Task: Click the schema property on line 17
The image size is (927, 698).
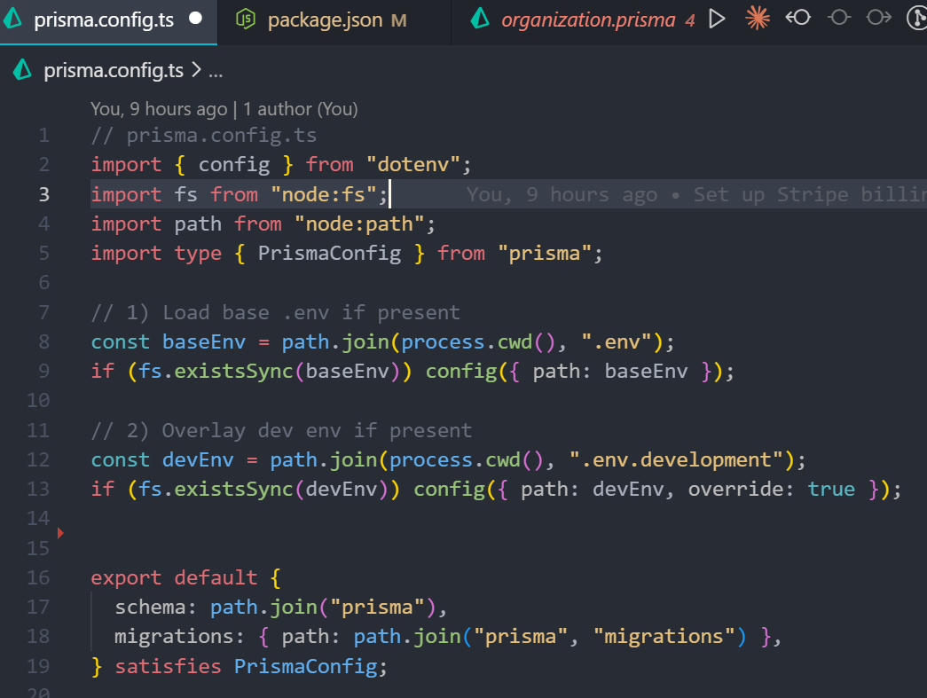Action: (x=150, y=607)
